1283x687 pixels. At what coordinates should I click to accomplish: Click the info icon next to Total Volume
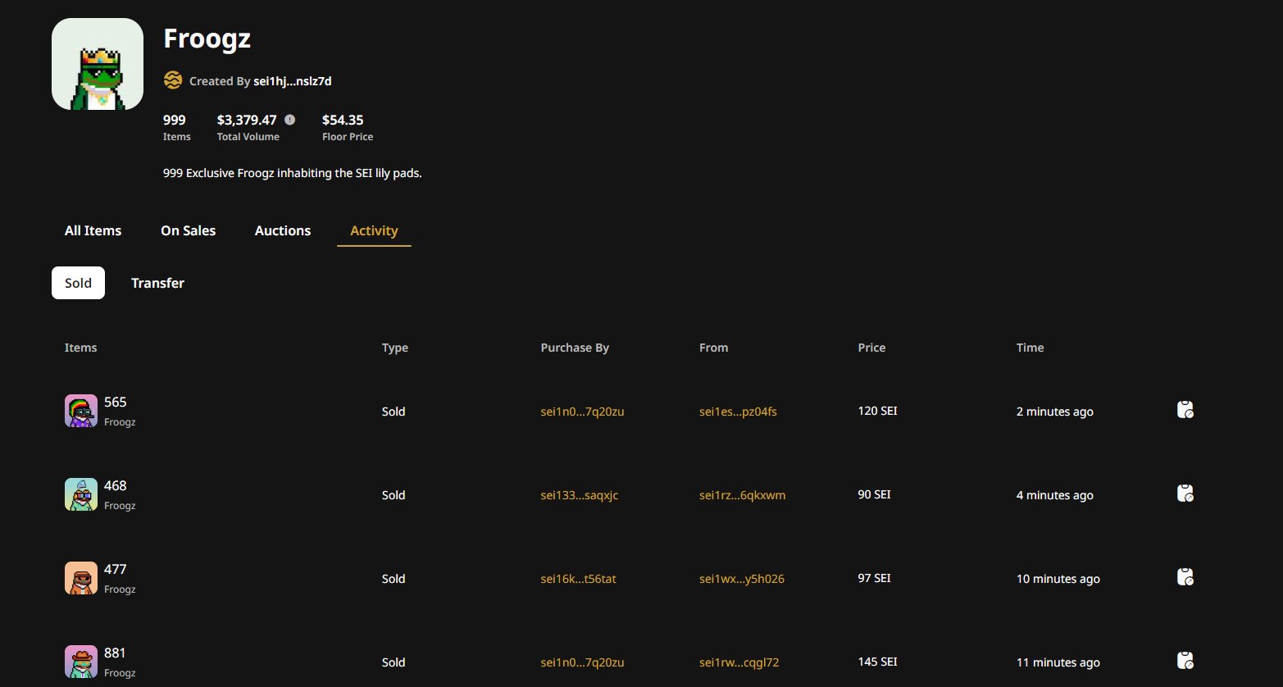[x=289, y=120]
